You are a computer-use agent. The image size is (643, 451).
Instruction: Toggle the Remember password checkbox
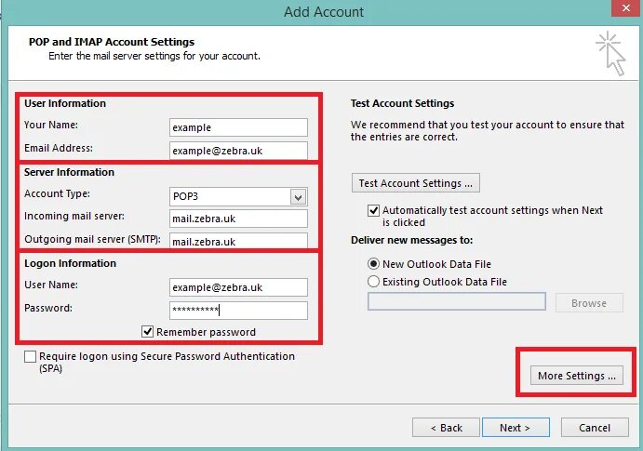pyautogui.click(x=147, y=331)
